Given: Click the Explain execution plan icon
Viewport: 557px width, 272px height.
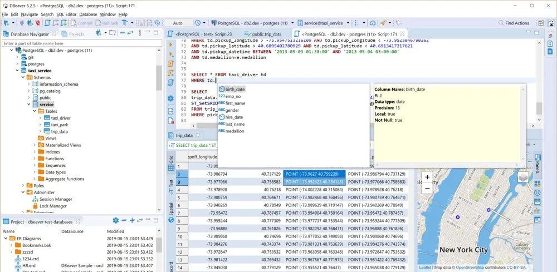Looking at the screenshot, I should pos(171,83).
